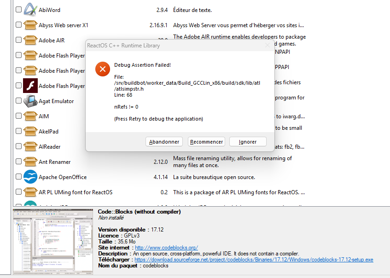Click the 'codeblocks' package name value

coord(156,266)
